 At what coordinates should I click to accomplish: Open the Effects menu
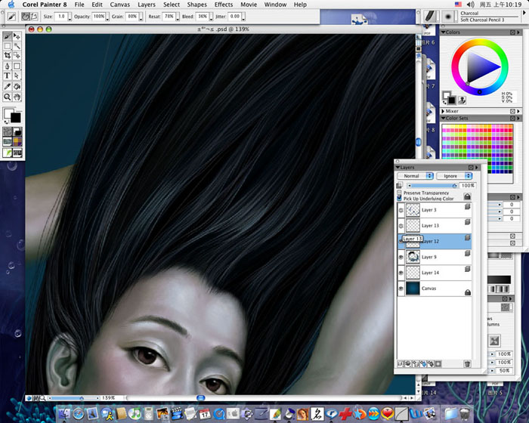(x=224, y=5)
